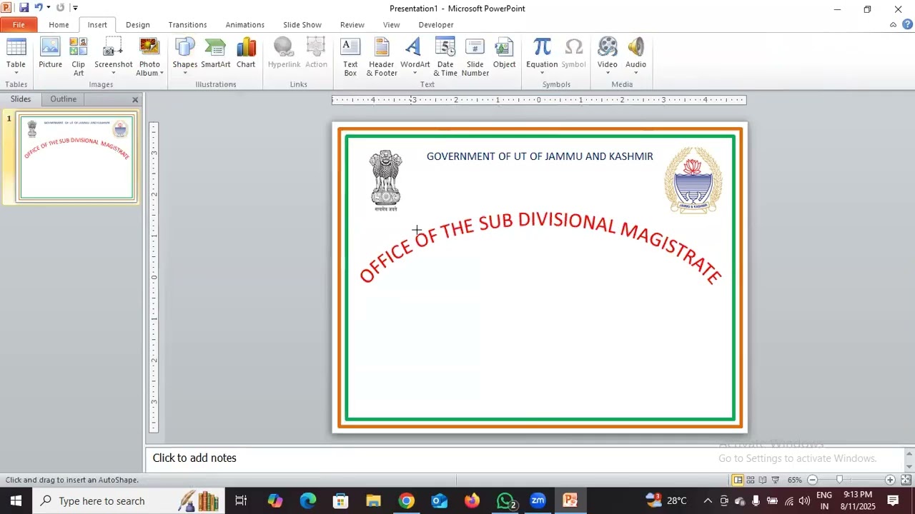Image resolution: width=915 pixels, height=514 pixels.
Task: Open Windows File Explorer from taskbar
Action: (373, 500)
